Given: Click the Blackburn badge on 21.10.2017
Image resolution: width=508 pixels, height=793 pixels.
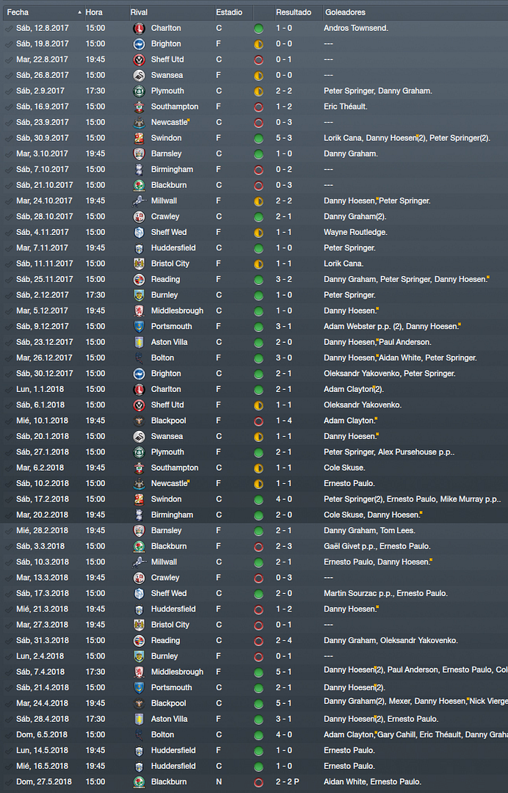Looking at the screenshot, I should (x=139, y=185).
